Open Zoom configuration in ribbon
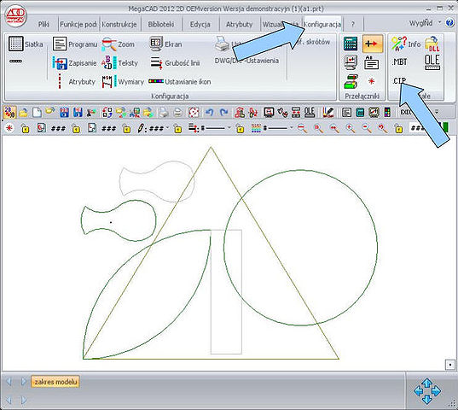The image size is (458, 410). pos(119,44)
